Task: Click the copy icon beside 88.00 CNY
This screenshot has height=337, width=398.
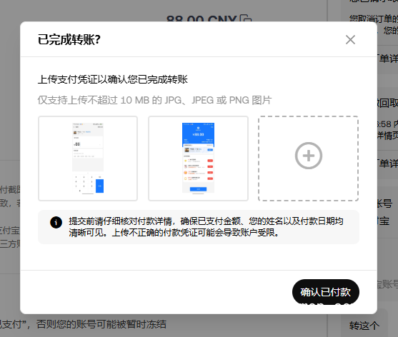Action: click(246, 19)
